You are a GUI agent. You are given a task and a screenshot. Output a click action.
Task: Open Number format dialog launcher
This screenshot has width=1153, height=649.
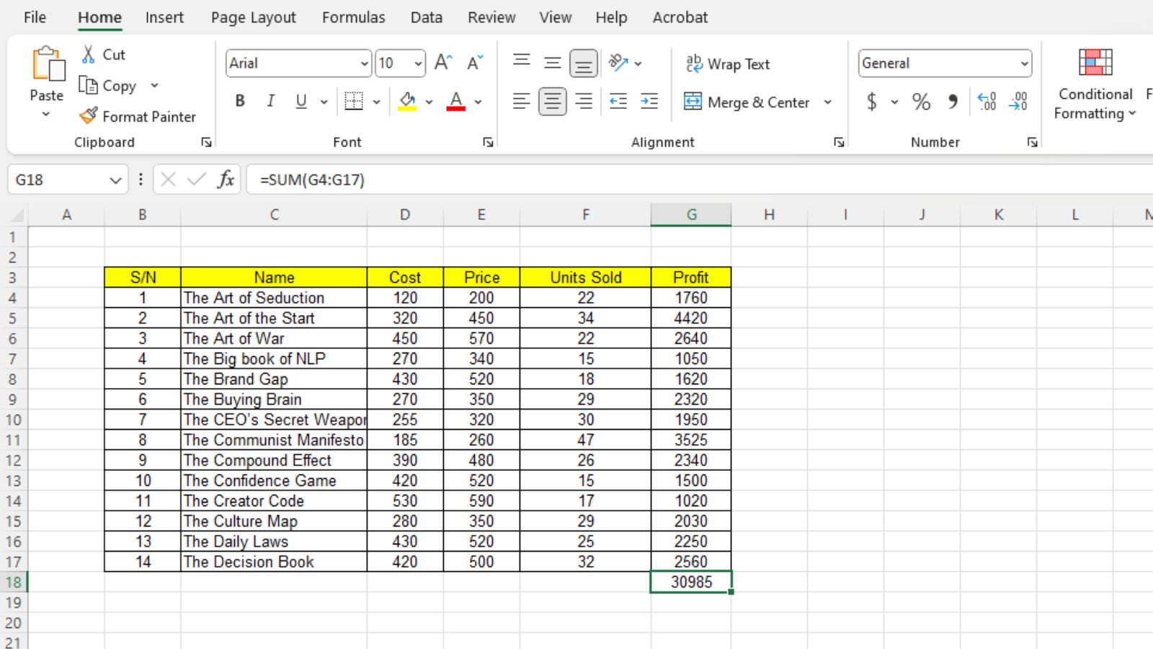click(1032, 142)
